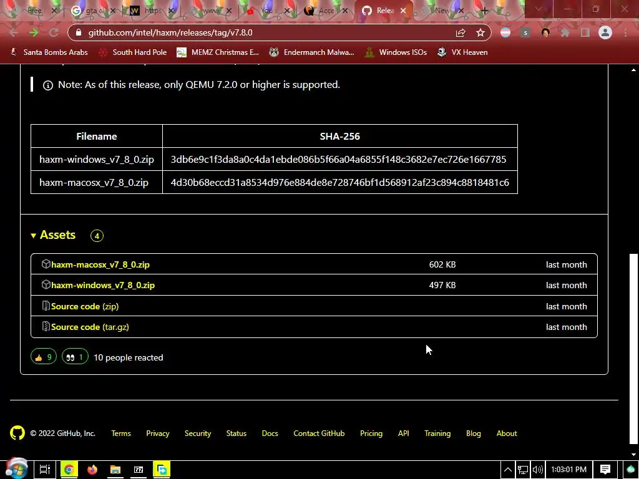Open the Privacy footer link
639x479 pixels.
[x=158, y=433]
